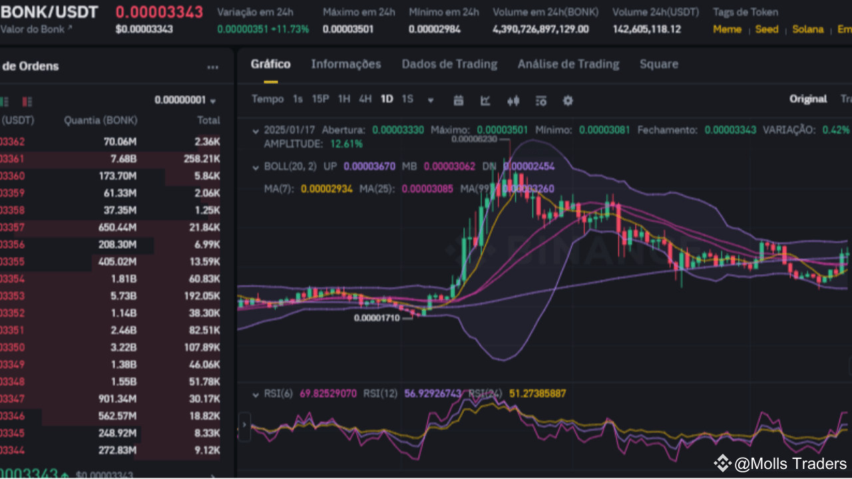852x479 pixels.
Task: Select order row totaling 107.89K
Action: [110, 347]
